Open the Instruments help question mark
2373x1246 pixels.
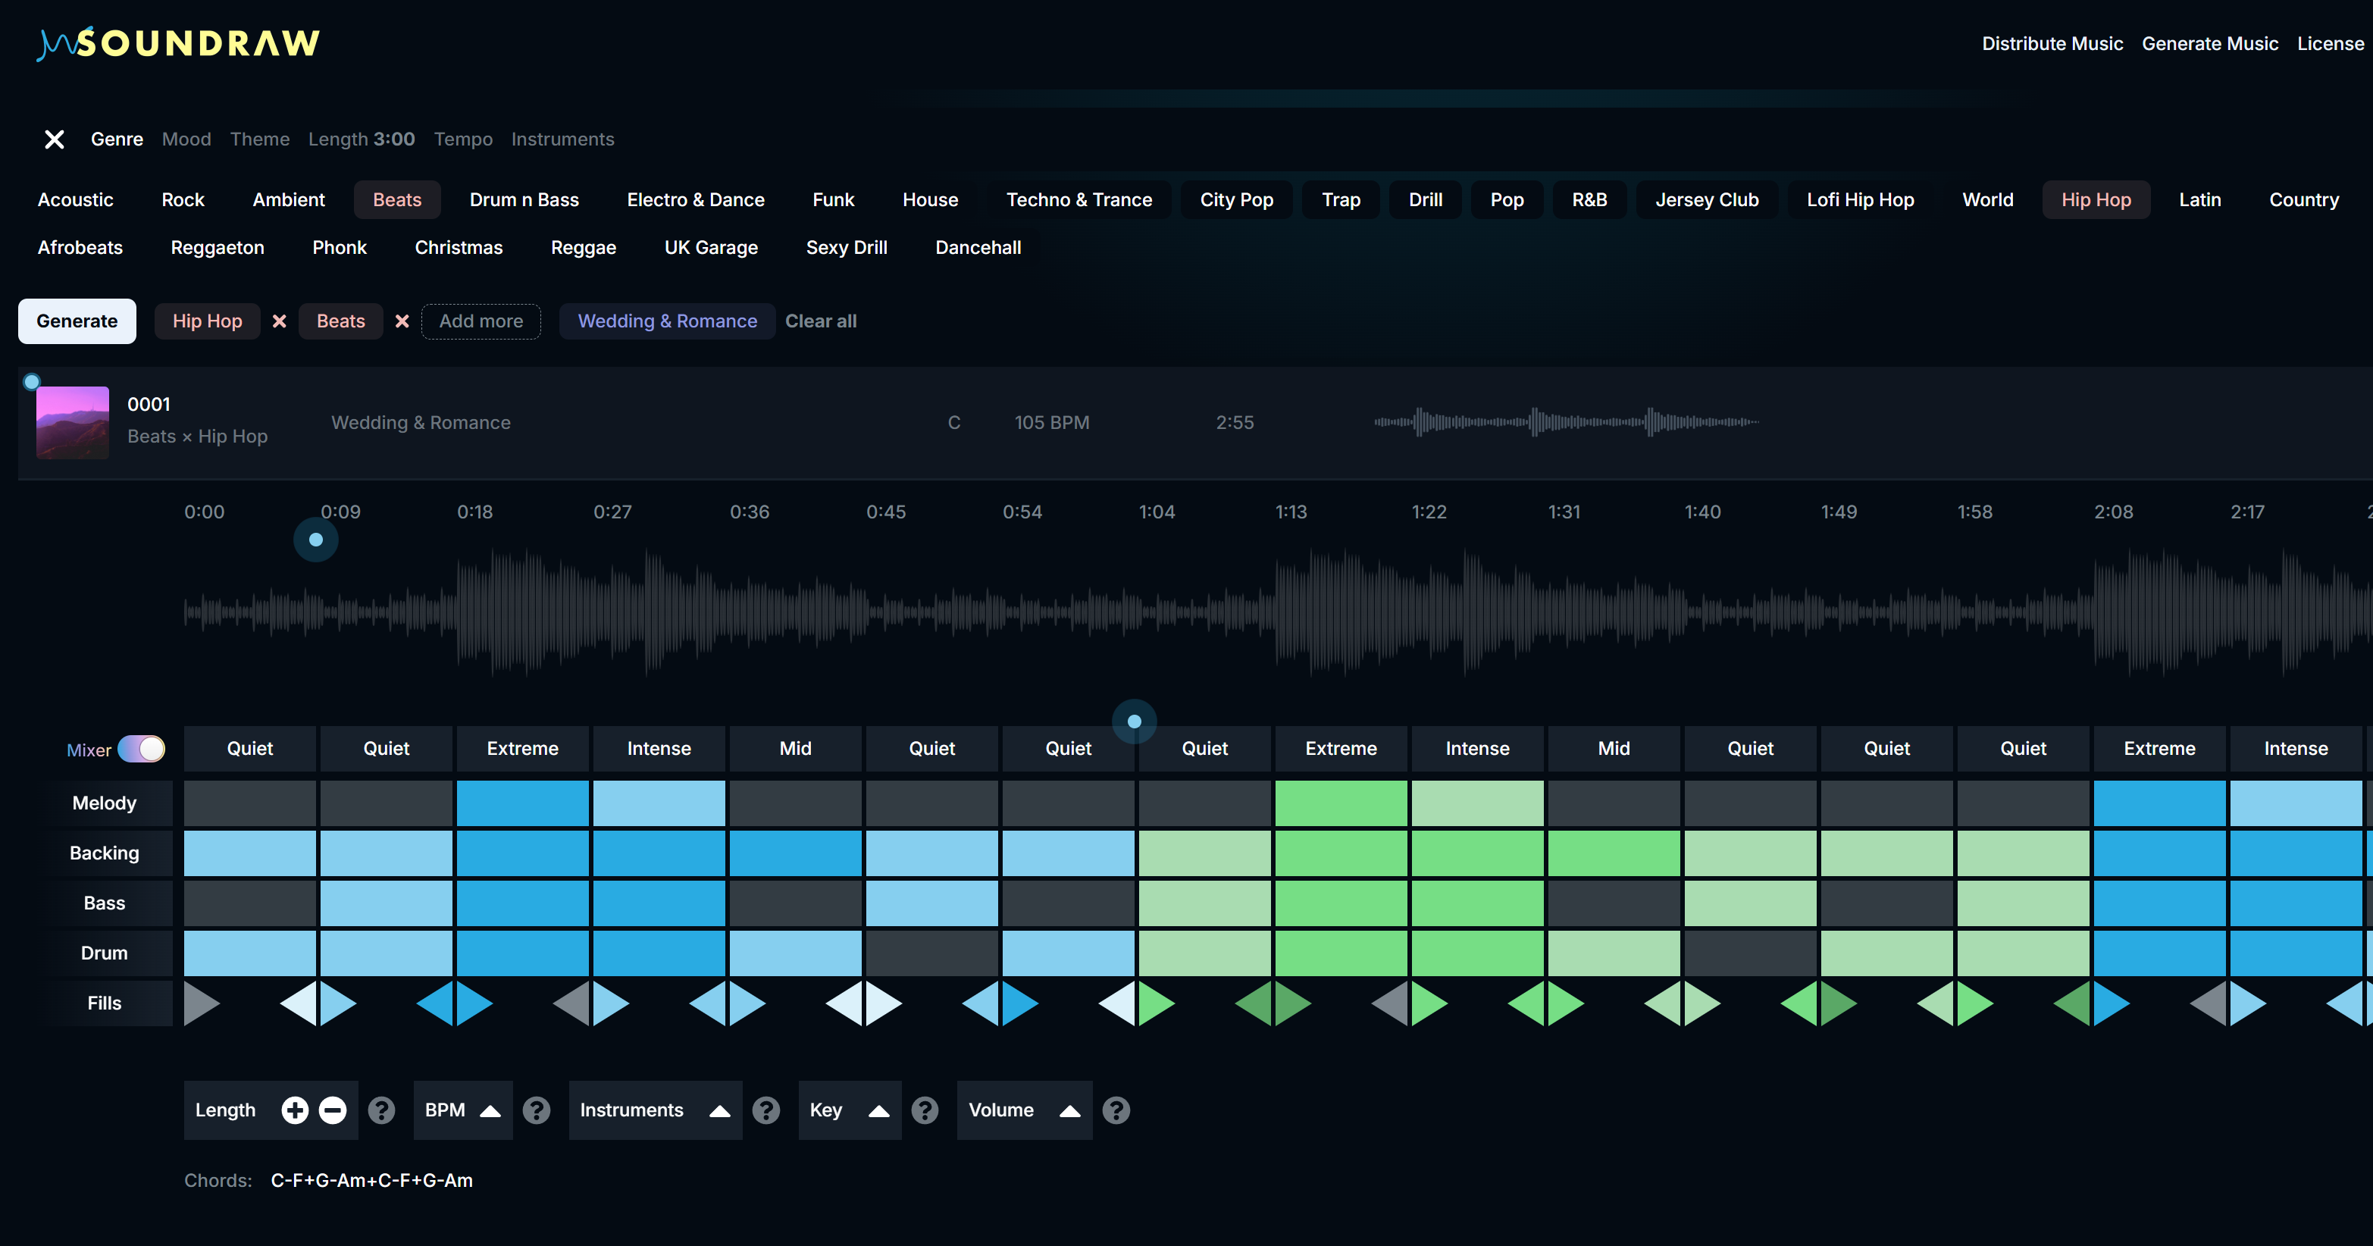(765, 1110)
